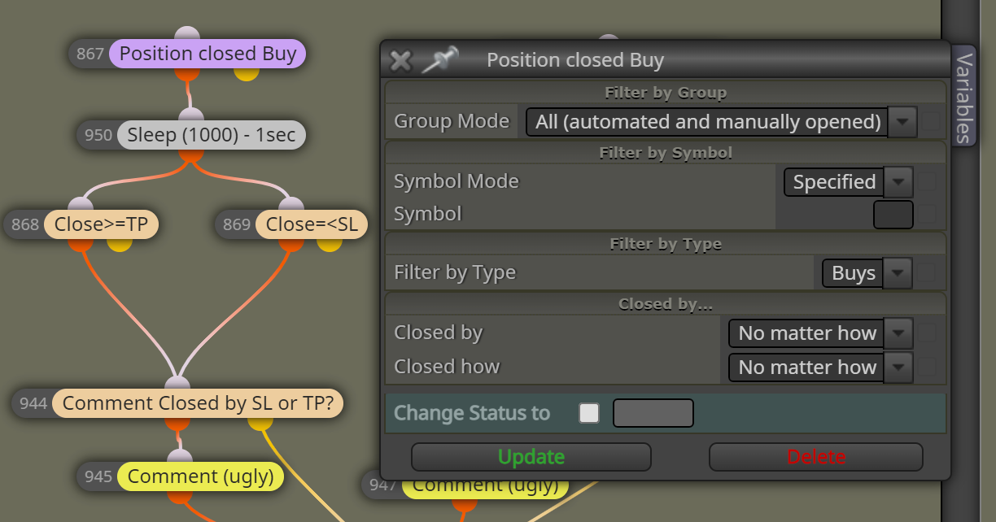996x522 pixels.
Task: Open the Closed how dropdown
Action: click(820, 368)
